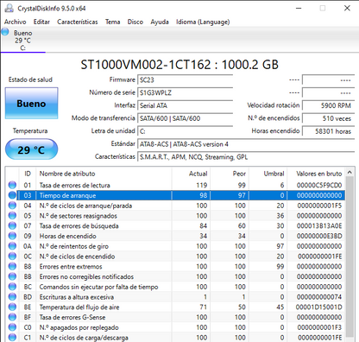
Task: Open the Editar menu
Action: pos(41,22)
